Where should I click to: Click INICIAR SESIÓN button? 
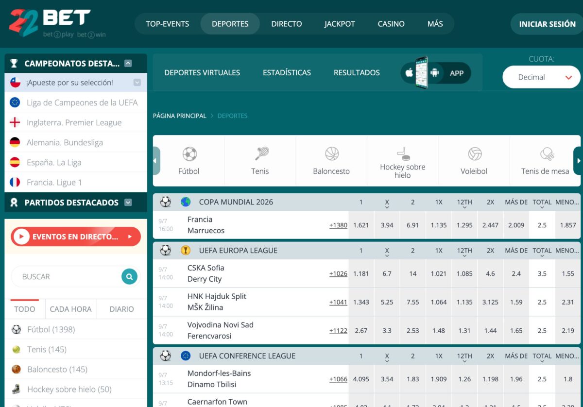(547, 24)
